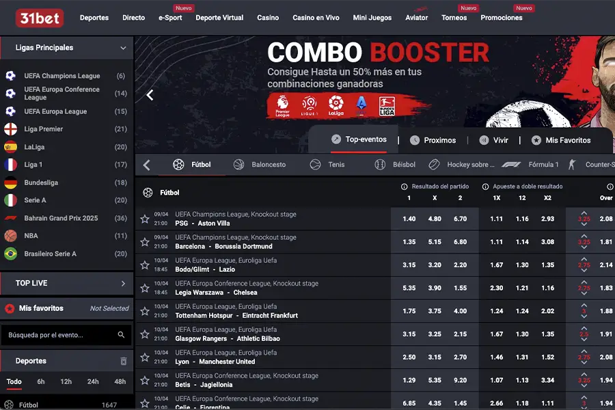615x410 pixels.
Task: Star the Legia Warszawa - Chelsea match
Action: click(x=145, y=288)
